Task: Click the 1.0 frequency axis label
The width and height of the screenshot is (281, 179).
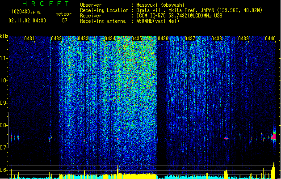Action: click(x=4, y=81)
